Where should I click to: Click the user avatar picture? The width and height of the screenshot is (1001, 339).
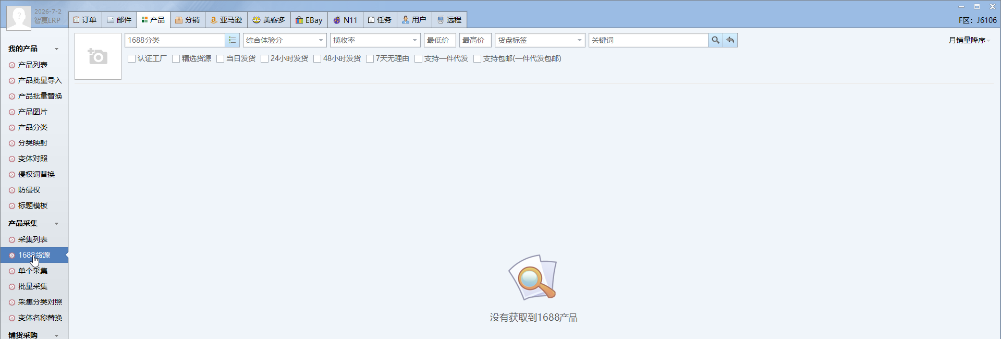click(19, 17)
